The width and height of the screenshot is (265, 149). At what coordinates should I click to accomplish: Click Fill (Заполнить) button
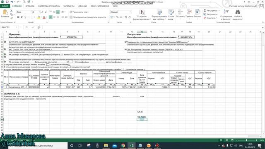[x=211, y=14]
